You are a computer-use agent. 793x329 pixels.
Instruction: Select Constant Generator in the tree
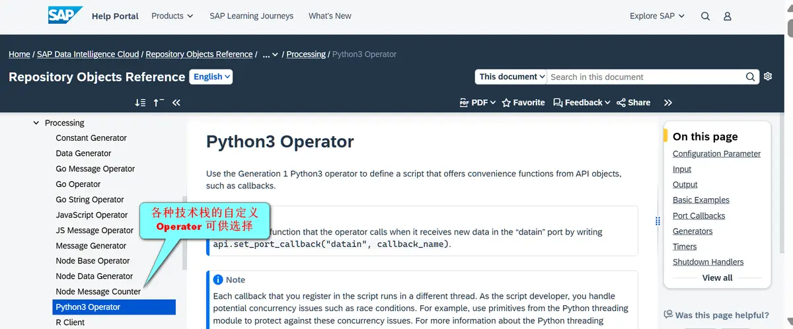(x=91, y=138)
